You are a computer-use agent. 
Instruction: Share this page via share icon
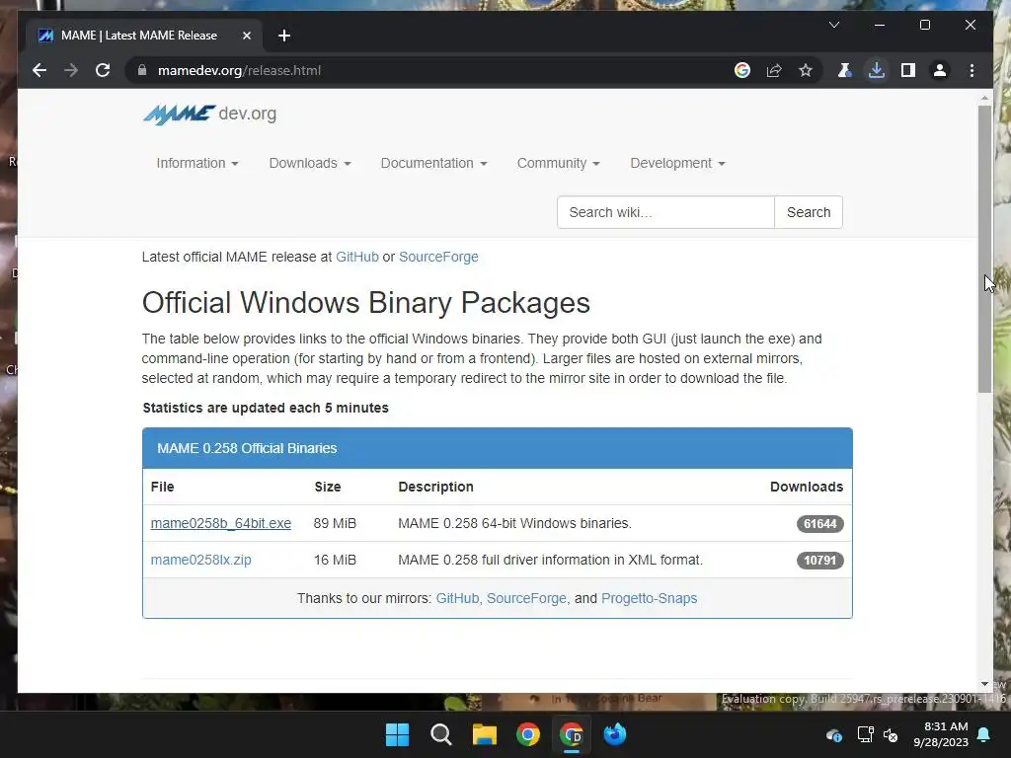(x=774, y=70)
